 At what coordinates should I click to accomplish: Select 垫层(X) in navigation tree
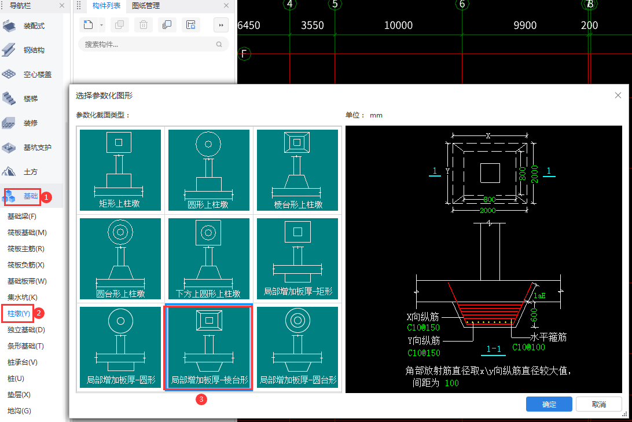coord(19,395)
